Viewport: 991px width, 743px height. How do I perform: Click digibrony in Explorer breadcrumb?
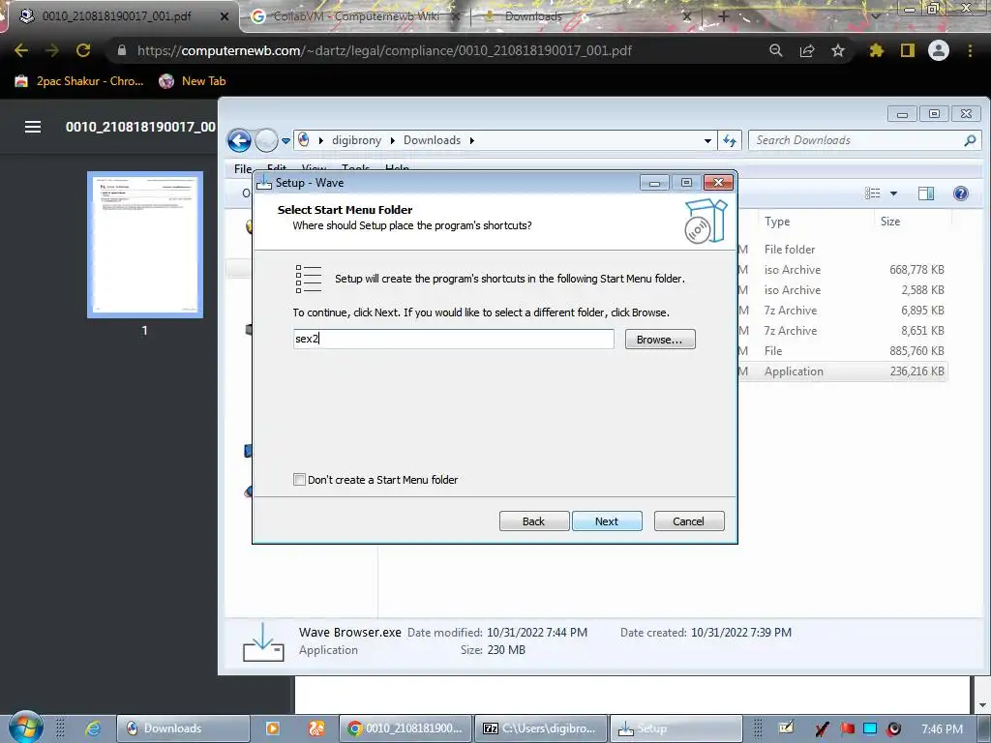[356, 140]
